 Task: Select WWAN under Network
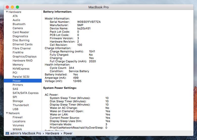17,129
